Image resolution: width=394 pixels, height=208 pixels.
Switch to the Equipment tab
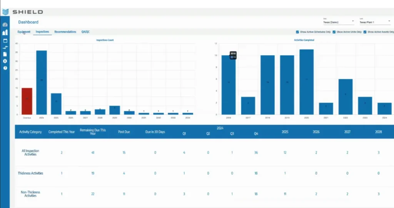coord(24,32)
